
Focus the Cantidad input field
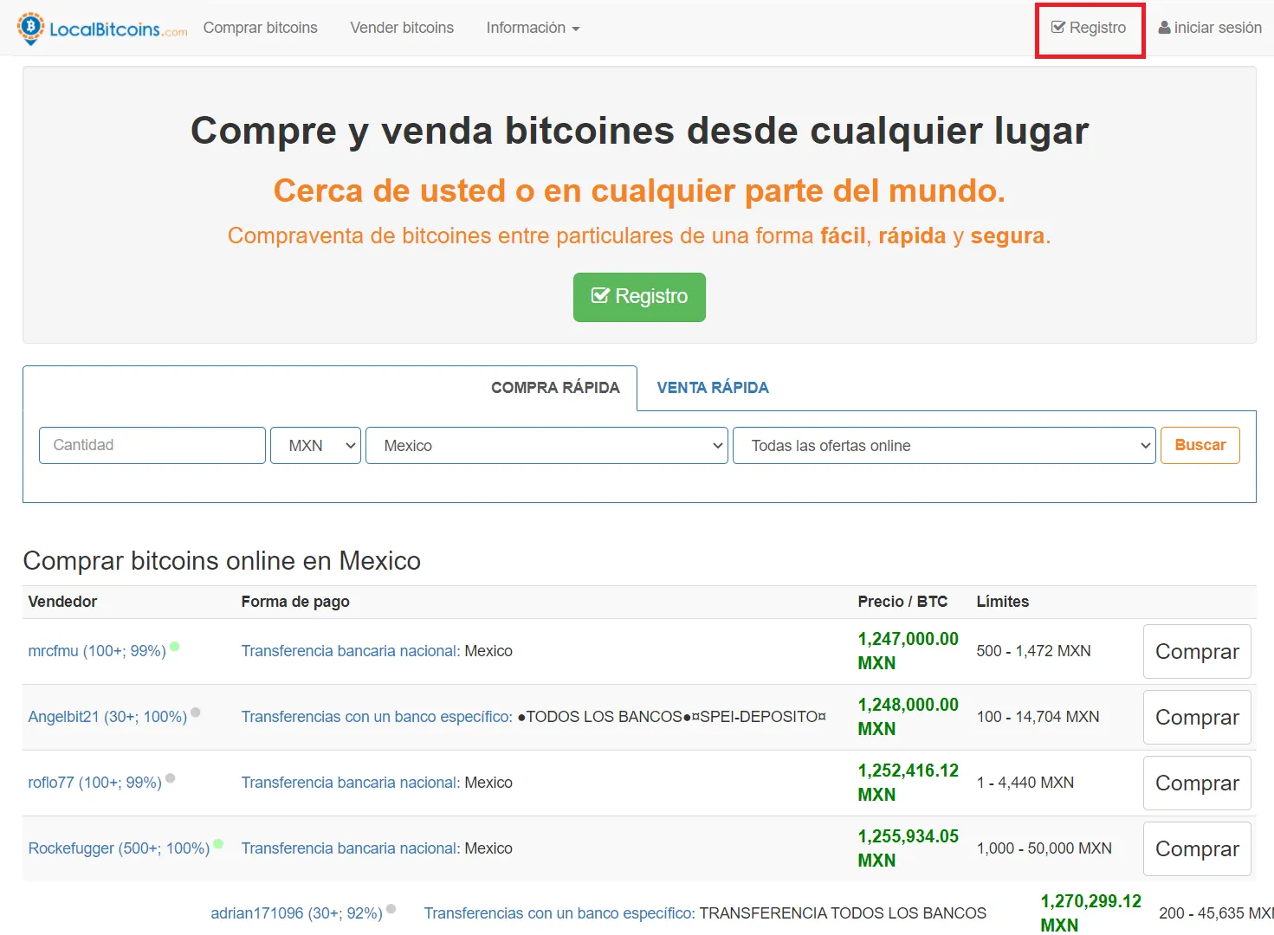tap(152, 445)
